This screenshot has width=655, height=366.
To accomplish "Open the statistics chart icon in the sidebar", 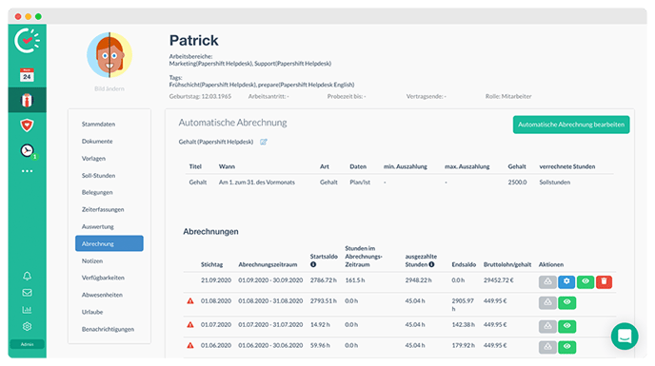I will coord(28,310).
